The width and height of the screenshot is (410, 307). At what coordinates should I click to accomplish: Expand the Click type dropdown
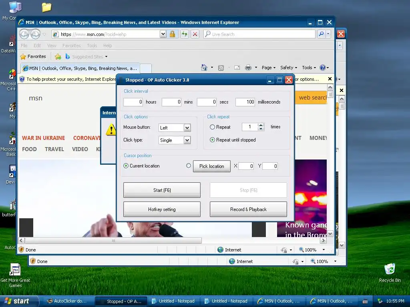[187, 140]
